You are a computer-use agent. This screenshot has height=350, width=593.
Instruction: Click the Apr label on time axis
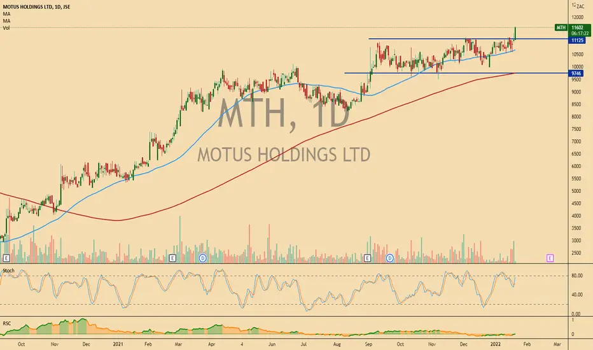(212, 344)
